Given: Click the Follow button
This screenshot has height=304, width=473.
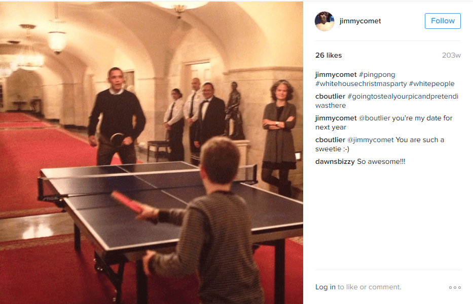Looking at the screenshot, I should 443,21.
